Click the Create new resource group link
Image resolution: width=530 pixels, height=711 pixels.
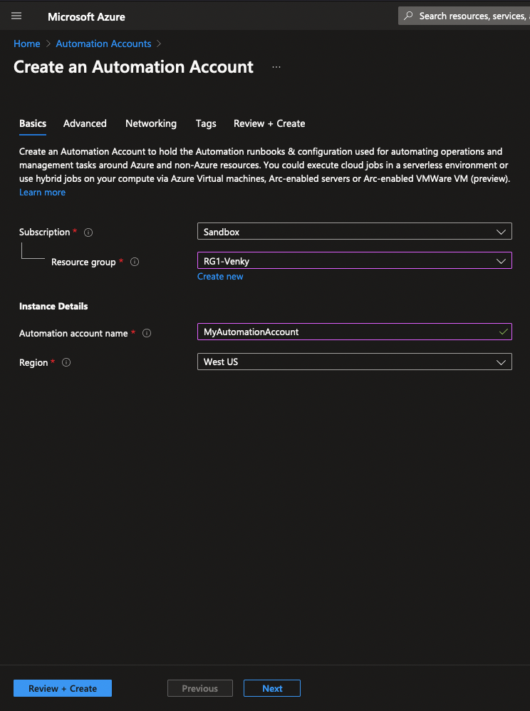[x=220, y=276]
